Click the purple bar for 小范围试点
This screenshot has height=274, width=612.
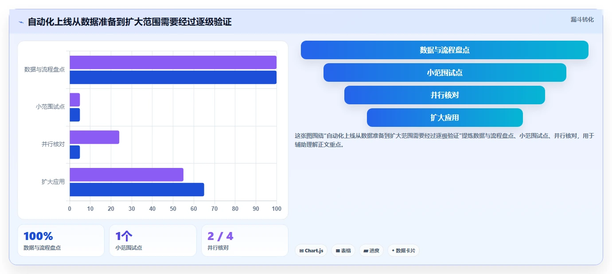74,100
